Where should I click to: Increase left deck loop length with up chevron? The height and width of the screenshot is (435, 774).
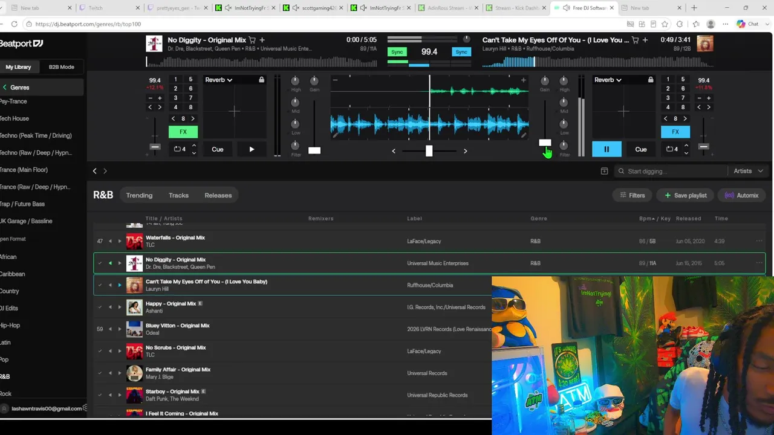(193, 146)
